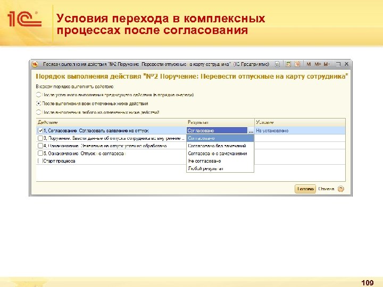Click the 'Действие' column header
This screenshot has height=287, width=383.
(x=111, y=122)
